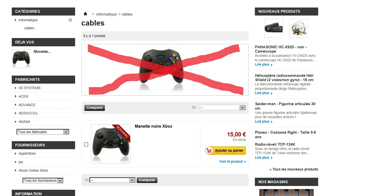The height and width of the screenshot is (196, 365).
Task: Open the Panasonic camcorder thumbnail
Action: pyautogui.click(x=274, y=28)
